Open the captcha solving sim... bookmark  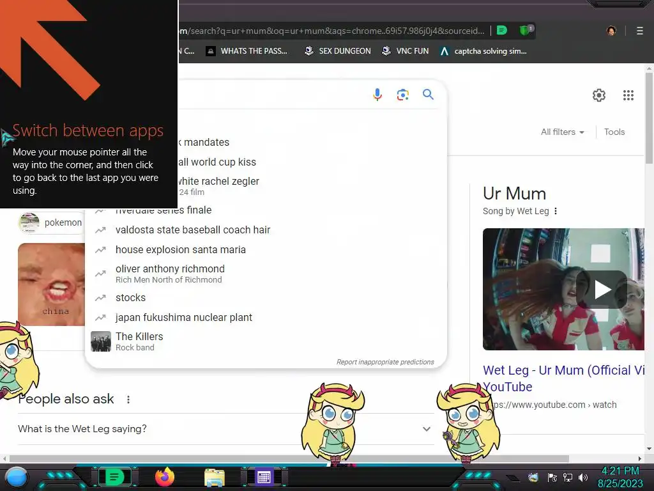pyautogui.click(x=484, y=51)
